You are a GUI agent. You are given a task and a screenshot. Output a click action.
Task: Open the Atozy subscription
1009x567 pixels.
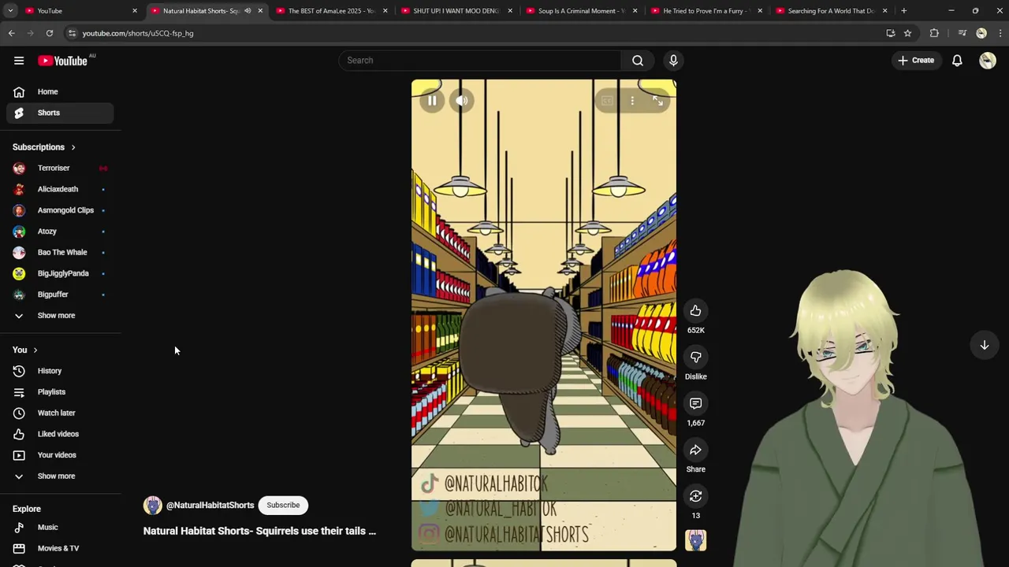coord(60,232)
